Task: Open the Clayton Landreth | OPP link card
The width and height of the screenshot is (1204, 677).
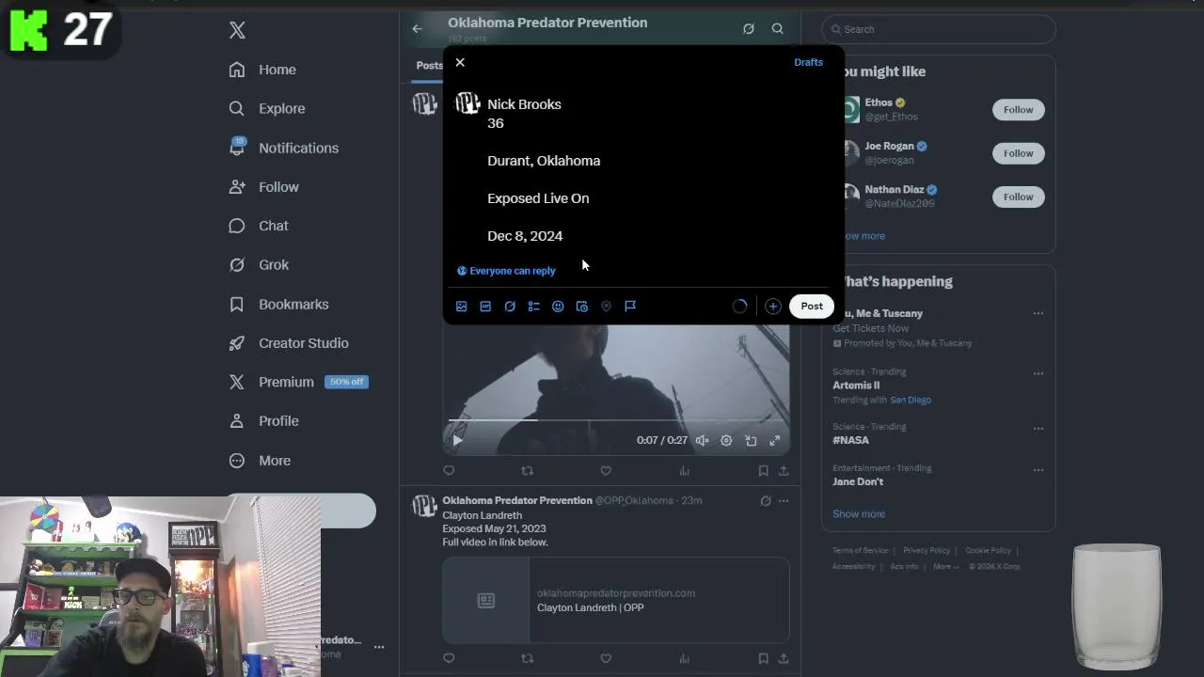Action: click(x=616, y=600)
